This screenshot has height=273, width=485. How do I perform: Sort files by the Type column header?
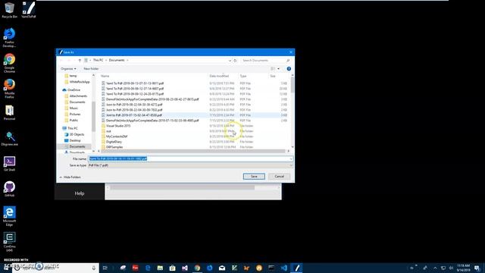click(x=243, y=76)
